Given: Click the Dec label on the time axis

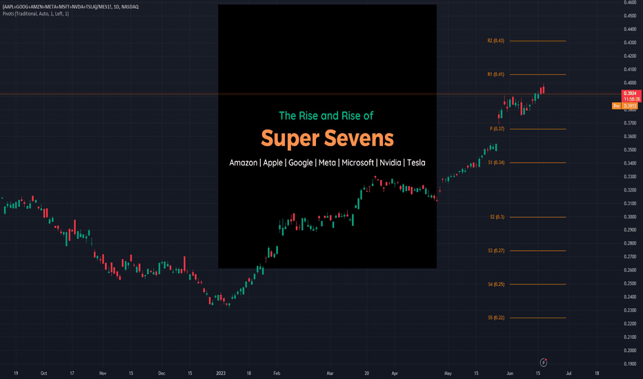Looking at the screenshot, I should tap(161, 373).
